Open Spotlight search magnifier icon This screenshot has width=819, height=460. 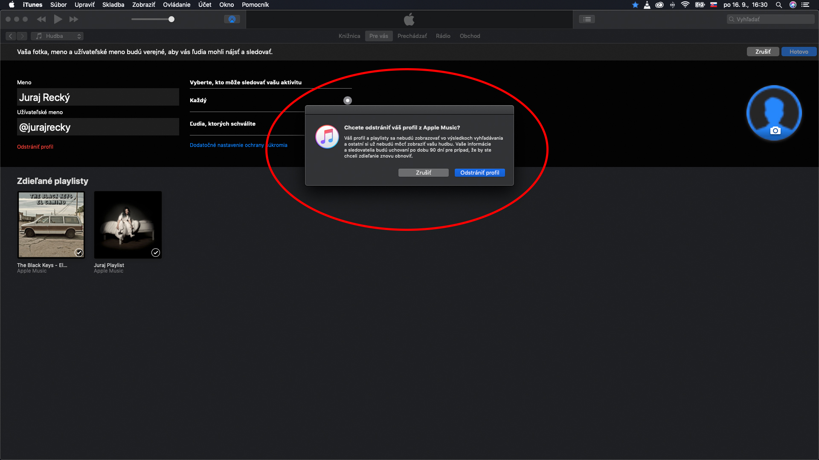pyautogui.click(x=779, y=5)
